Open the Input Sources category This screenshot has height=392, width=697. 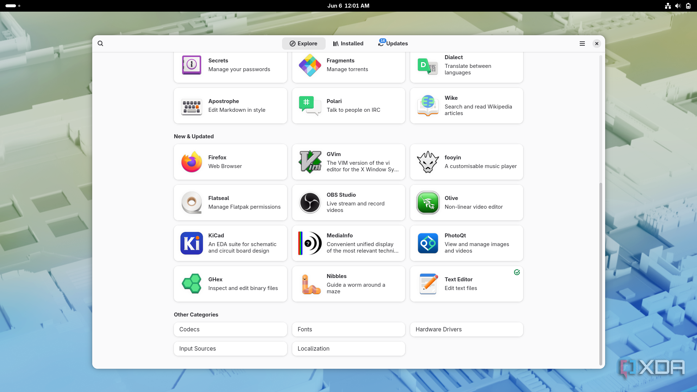(x=231, y=348)
